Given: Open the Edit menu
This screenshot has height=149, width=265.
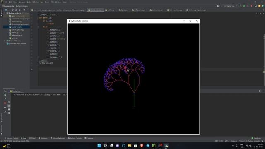Looking at the screenshot, I should click(x=10, y=2).
